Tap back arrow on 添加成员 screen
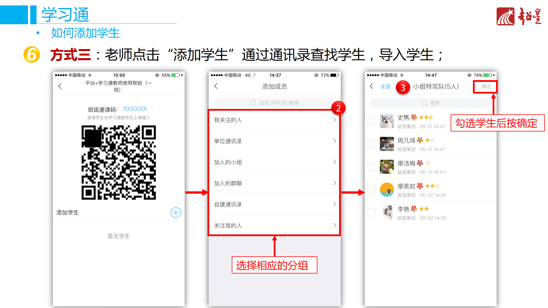 [x=216, y=86]
